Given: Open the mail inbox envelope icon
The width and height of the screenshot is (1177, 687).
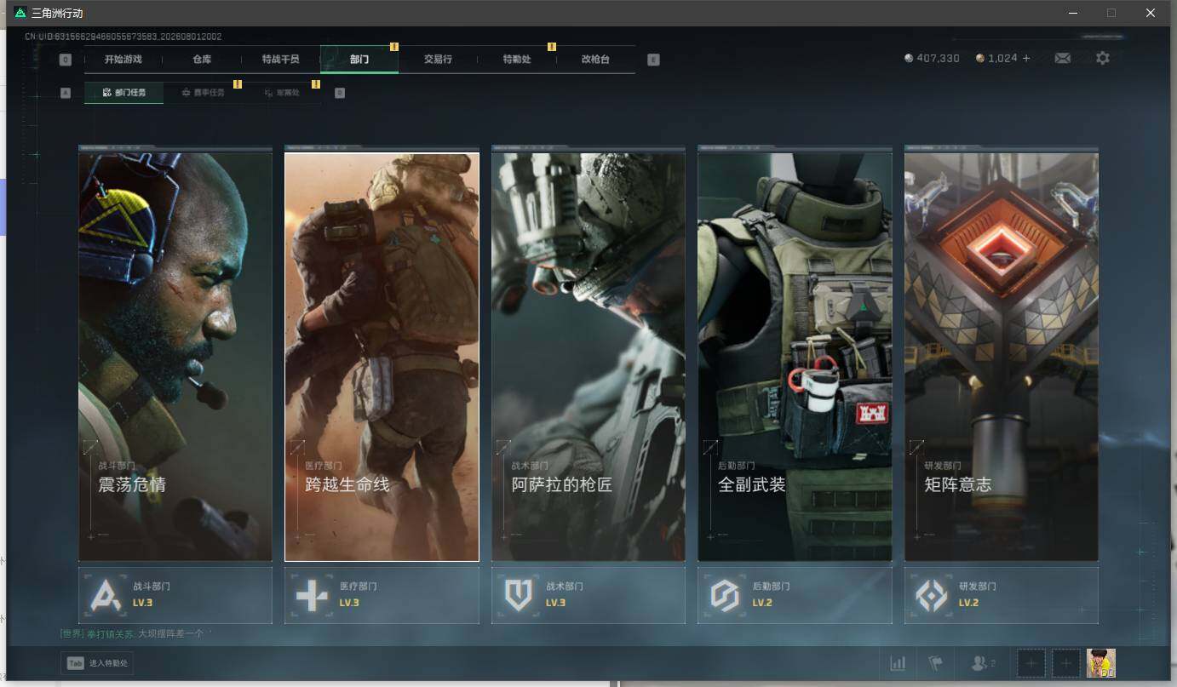Looking at the screenshot, I should click(x=1062, y=58).
